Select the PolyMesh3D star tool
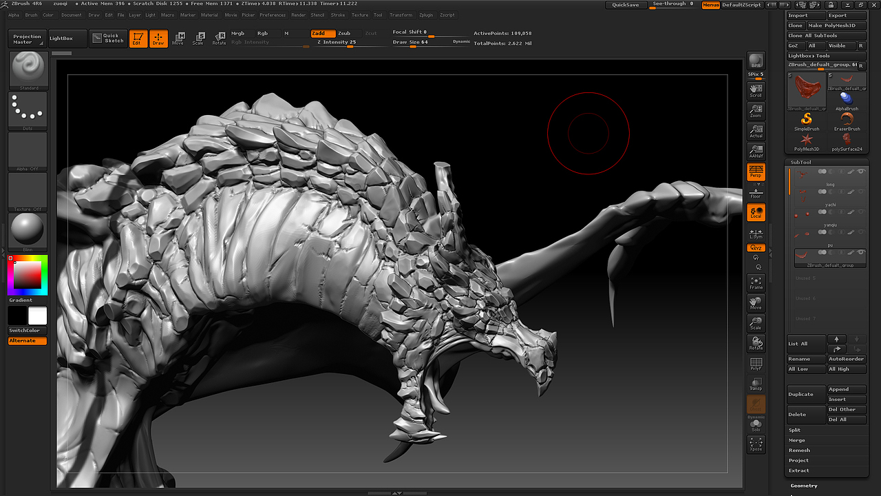The height and width of the screenshot is (496, 881). click(807, 143)
